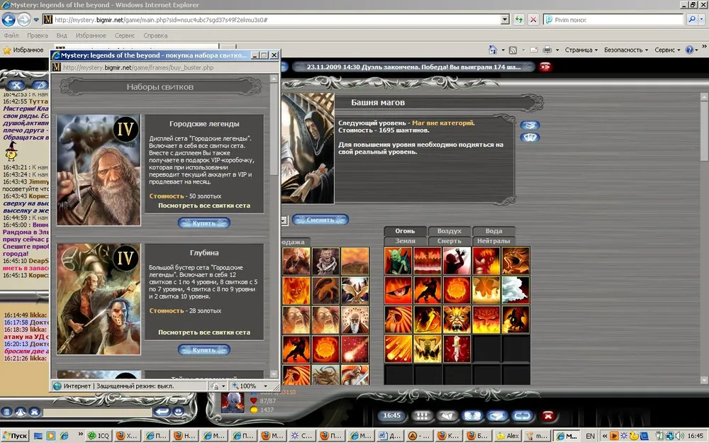Click the Pivim search input field
This screenshot has width=709, height=443.
[613, 20]
